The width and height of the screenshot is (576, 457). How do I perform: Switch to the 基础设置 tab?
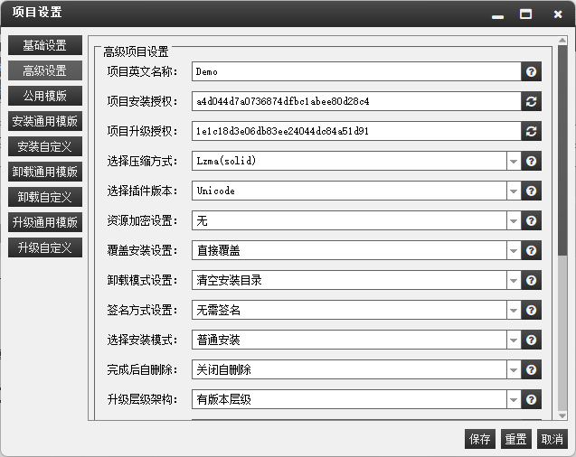click(x=44, y=45)
